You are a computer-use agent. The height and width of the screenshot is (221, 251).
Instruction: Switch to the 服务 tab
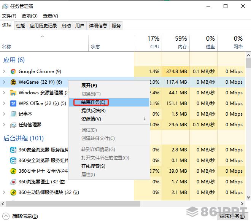click(x=116, y=25)
